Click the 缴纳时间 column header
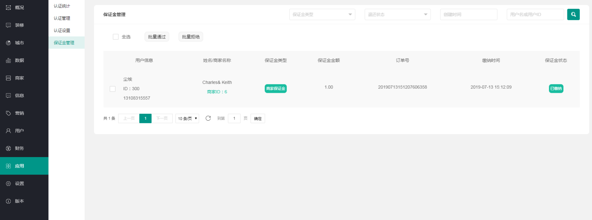 click(491, 60)
